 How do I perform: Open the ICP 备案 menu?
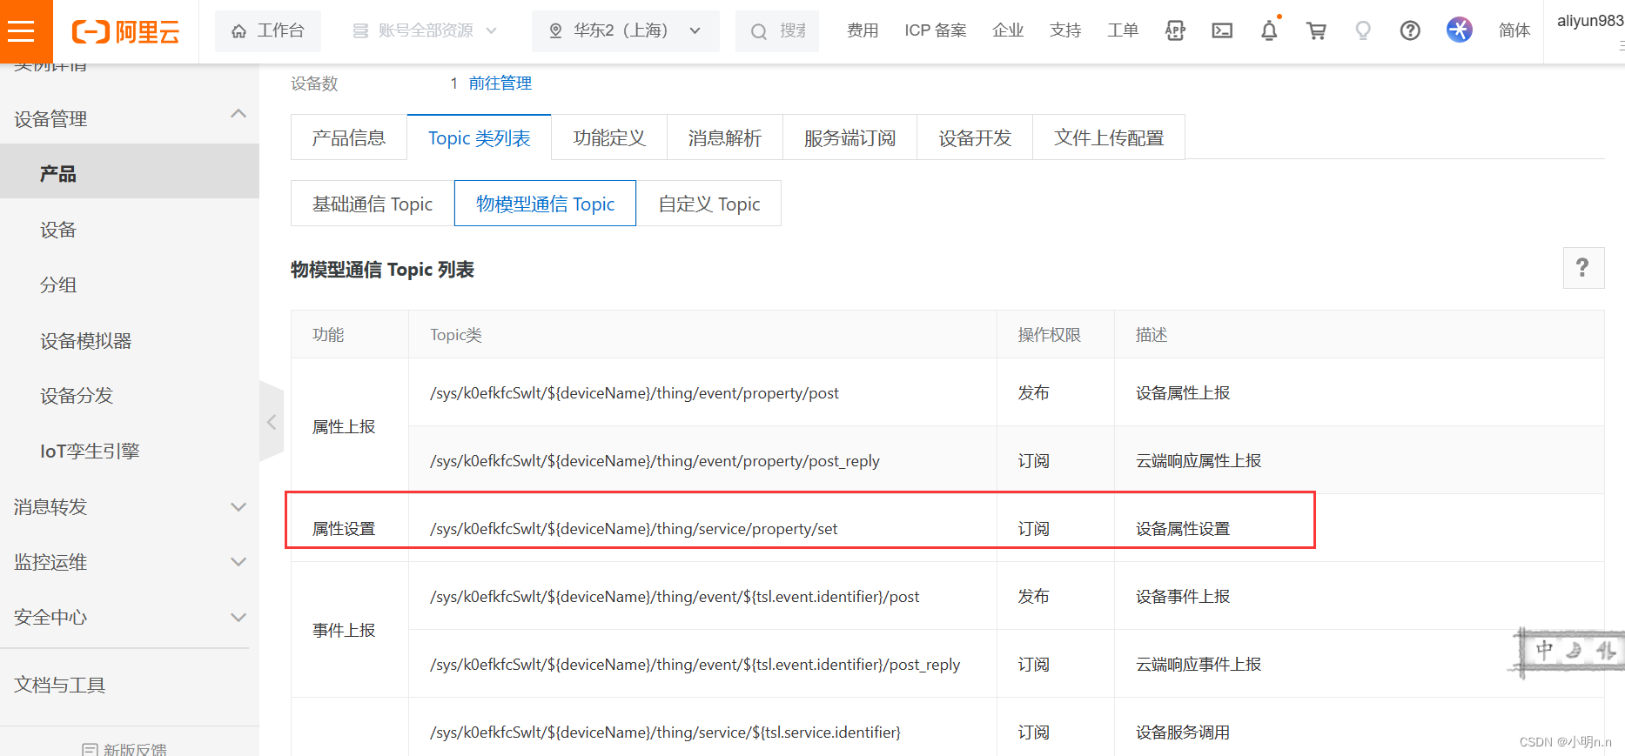(x=936, y=30)
